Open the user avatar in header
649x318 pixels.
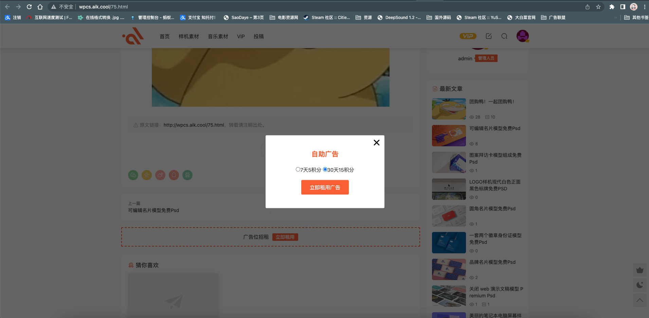[x=523, y=36]
